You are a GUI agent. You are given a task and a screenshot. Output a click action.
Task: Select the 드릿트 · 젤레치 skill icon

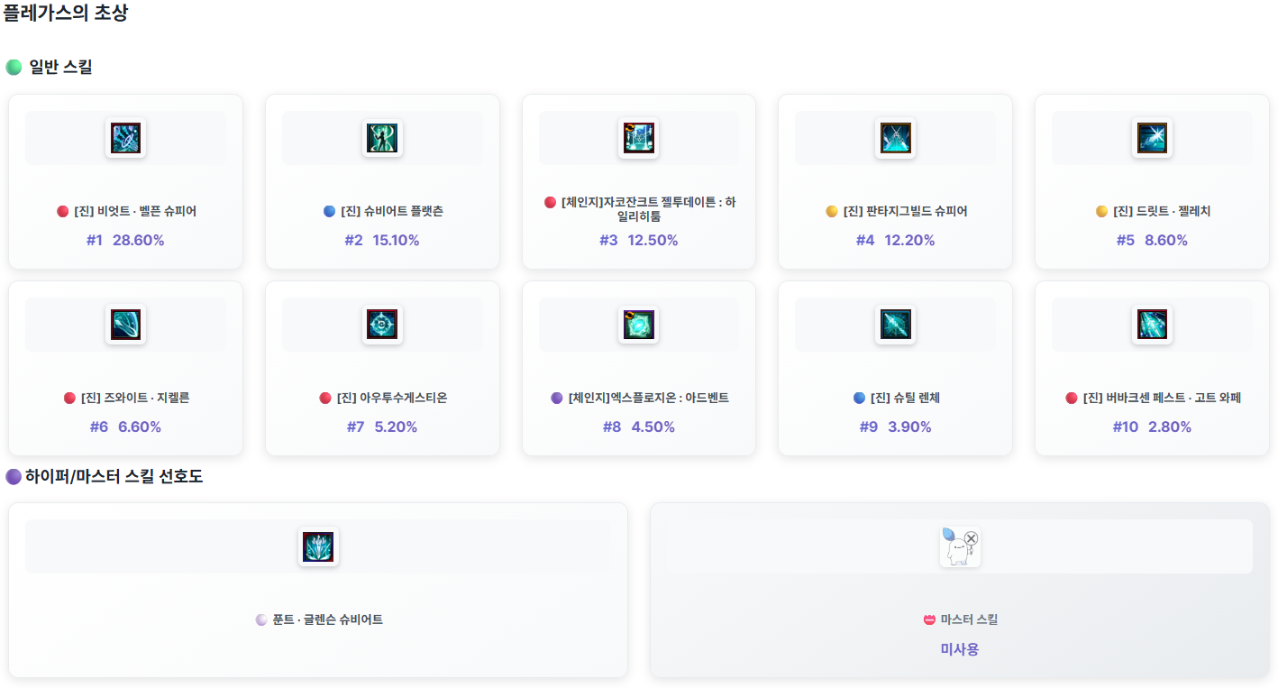1152,138
